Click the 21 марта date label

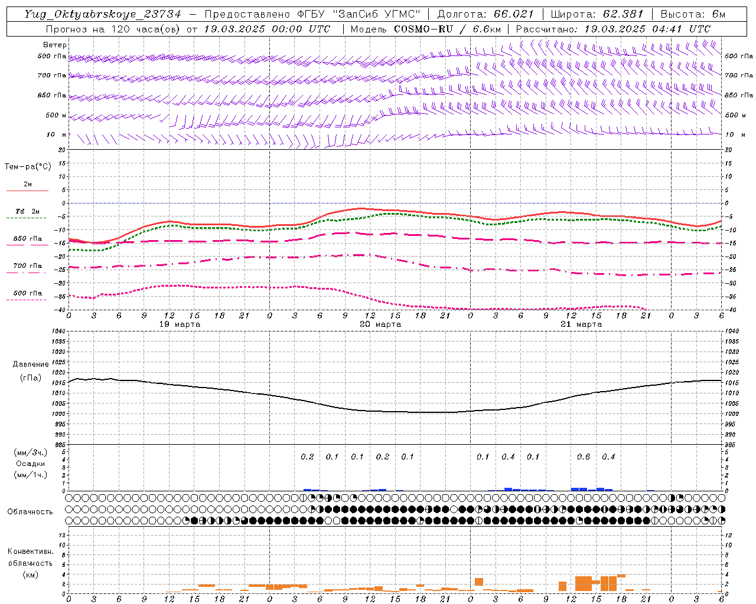[x=581, y=324]
